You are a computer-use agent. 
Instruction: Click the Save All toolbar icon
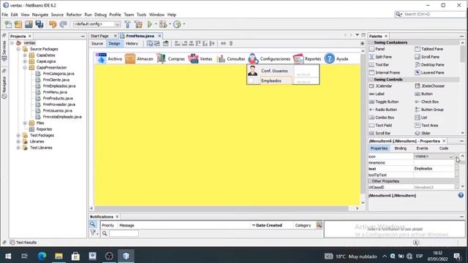coord(39,24)
